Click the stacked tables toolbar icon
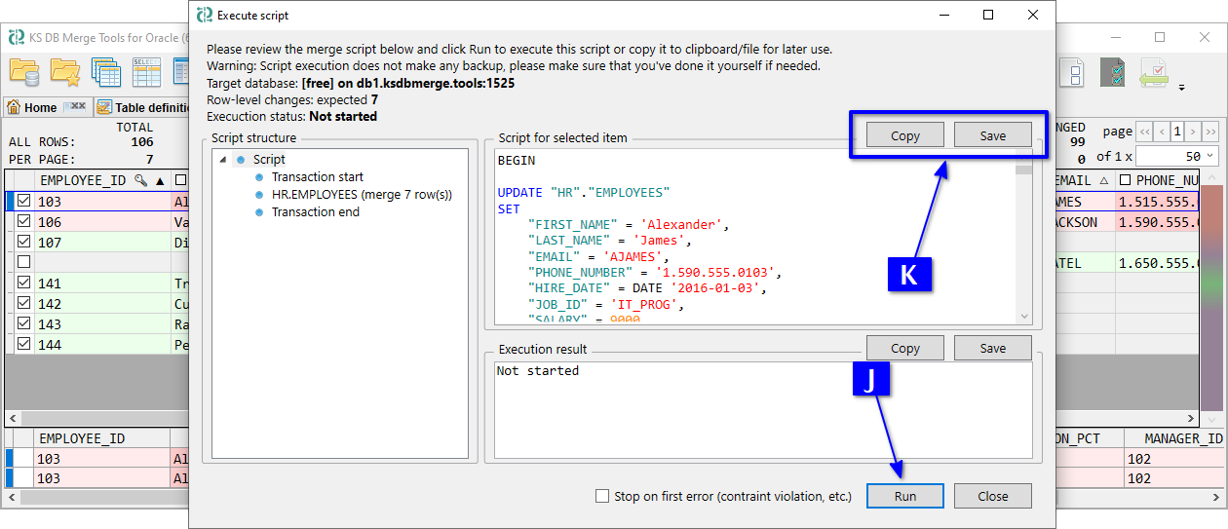 pos(105,72)
